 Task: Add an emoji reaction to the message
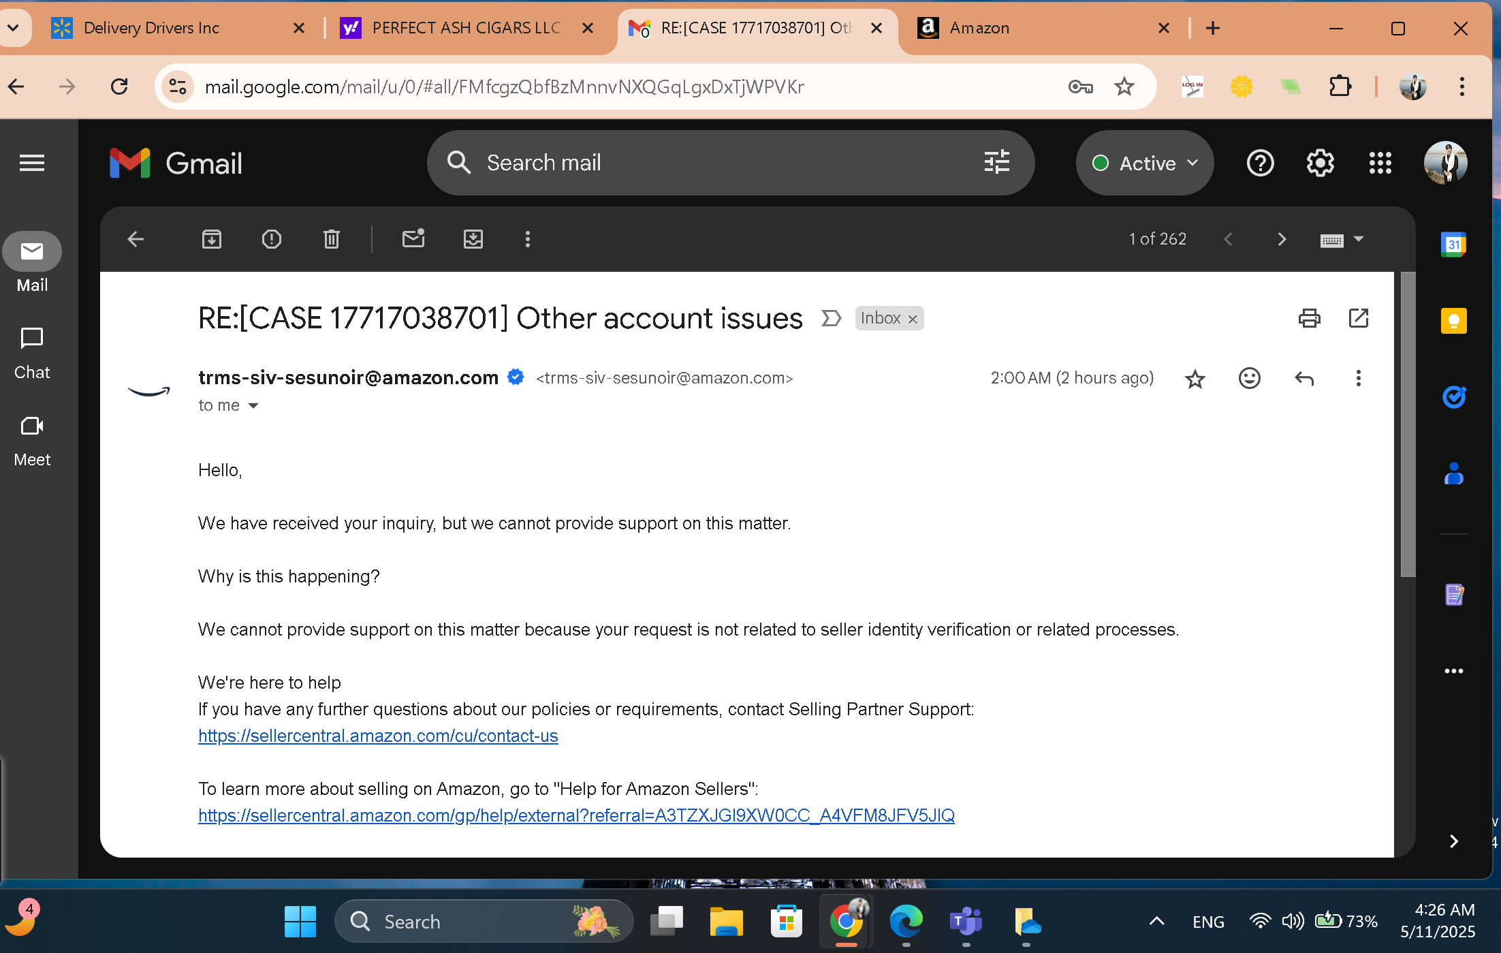(x=1250, y=378)
